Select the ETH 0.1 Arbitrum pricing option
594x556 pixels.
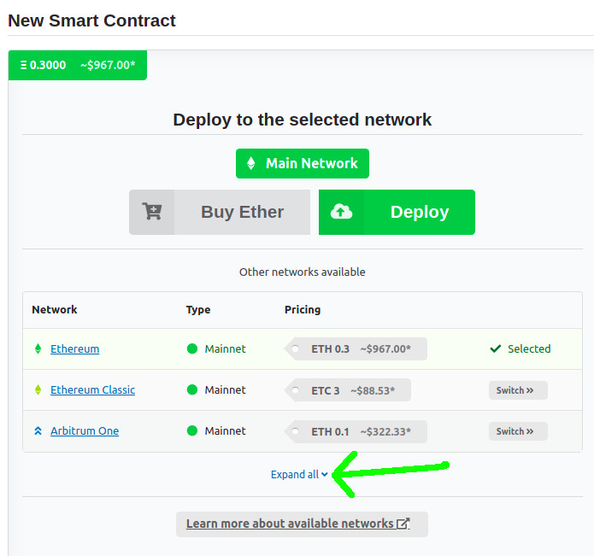[x=356, y=431]
